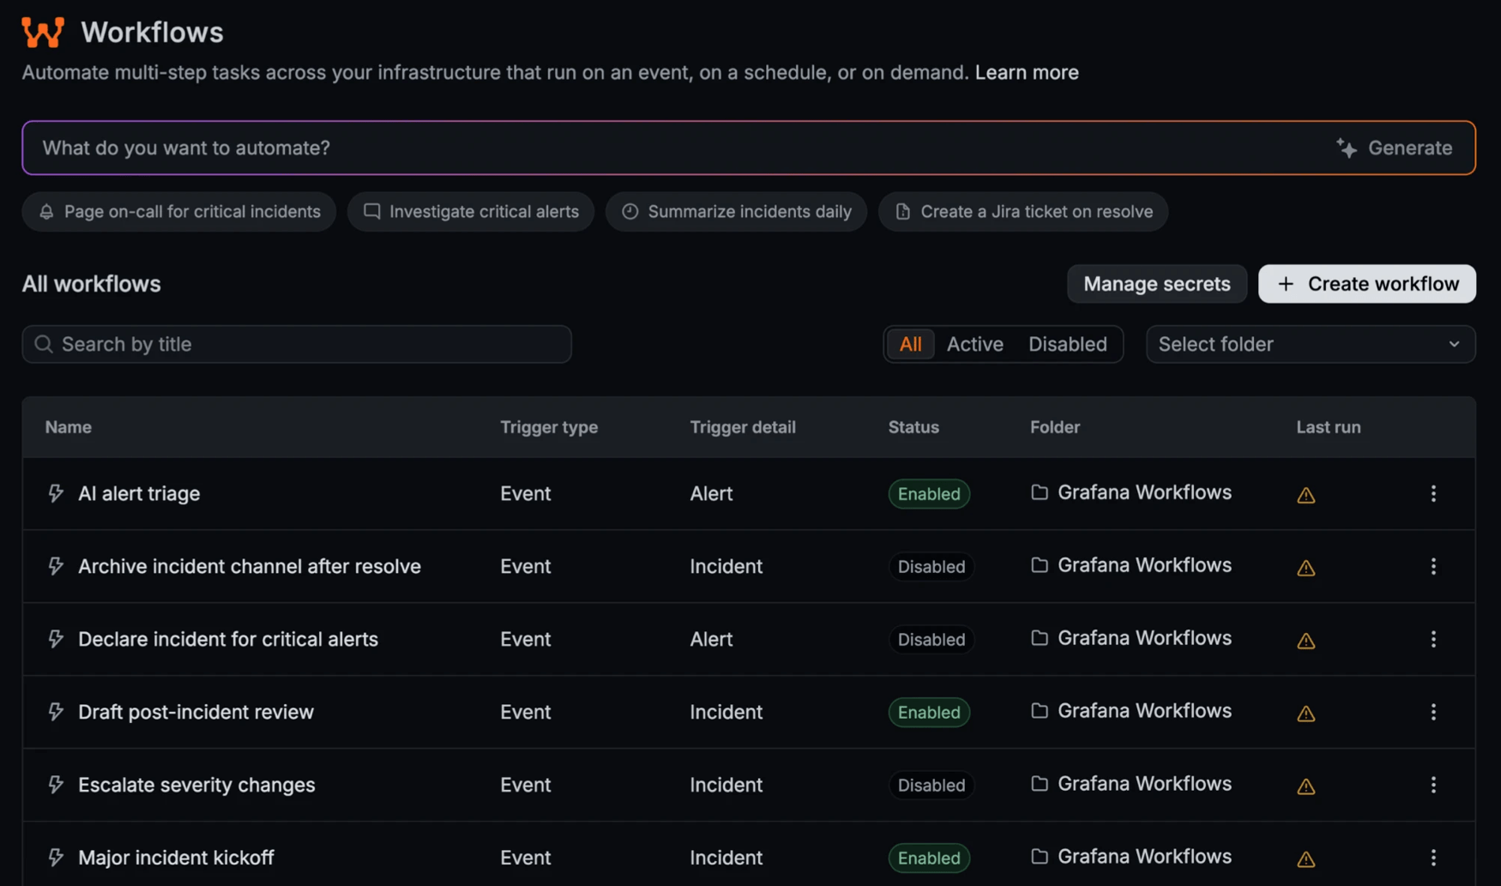Click the lightning icon for AI alert triage
The height and width of the screenshot is (886, 1501).
(56, 493)
